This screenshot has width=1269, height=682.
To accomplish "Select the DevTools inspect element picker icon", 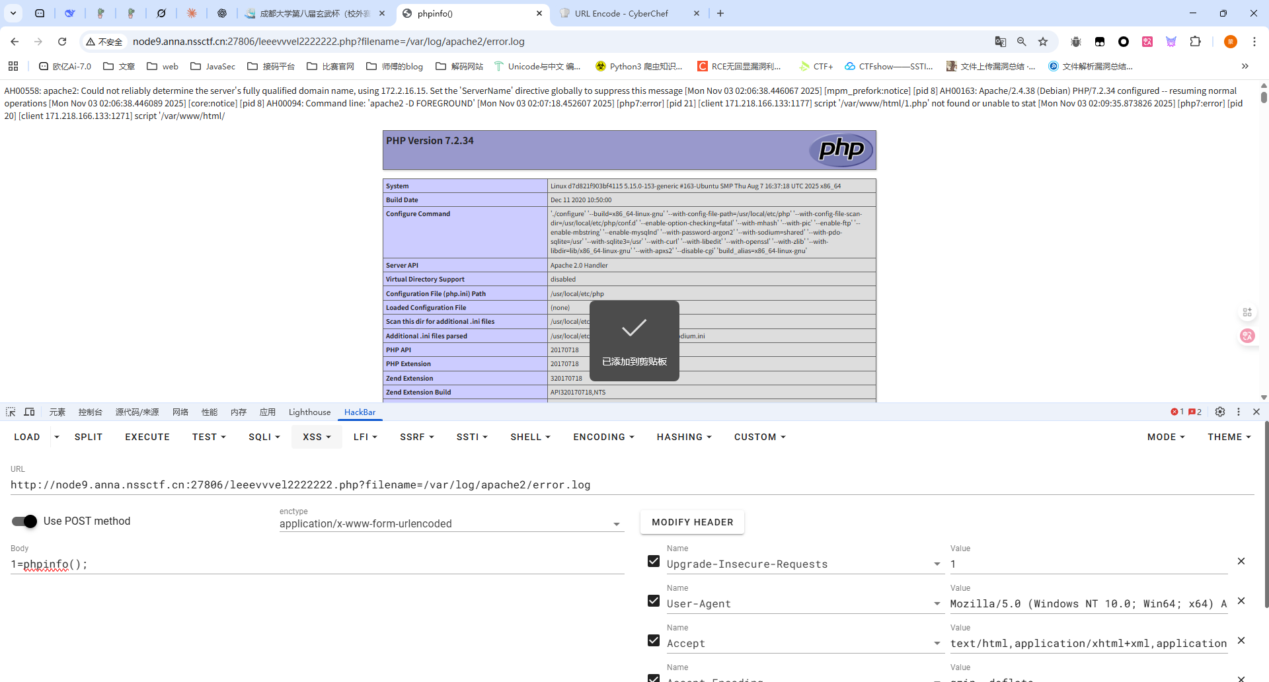I will (x=11, y=412).
